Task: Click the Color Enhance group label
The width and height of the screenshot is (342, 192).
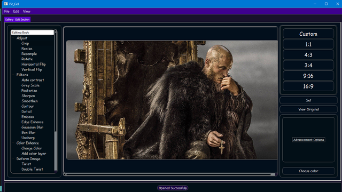Action: coord(27,143)
